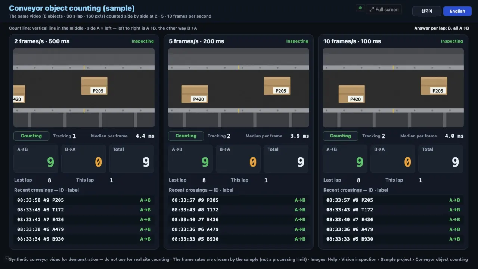
Task: Select crossing row 08:33:34 #5 B930
Action: coord(84,239)
